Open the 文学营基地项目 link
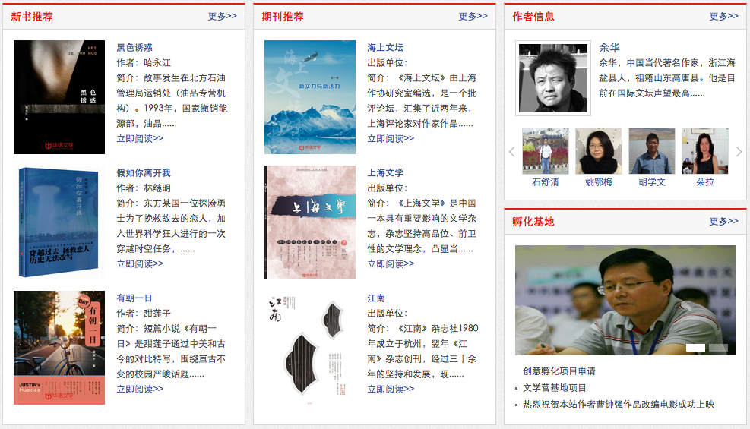The width and height of the screenshot is (750, 429). tap(555, 388)
